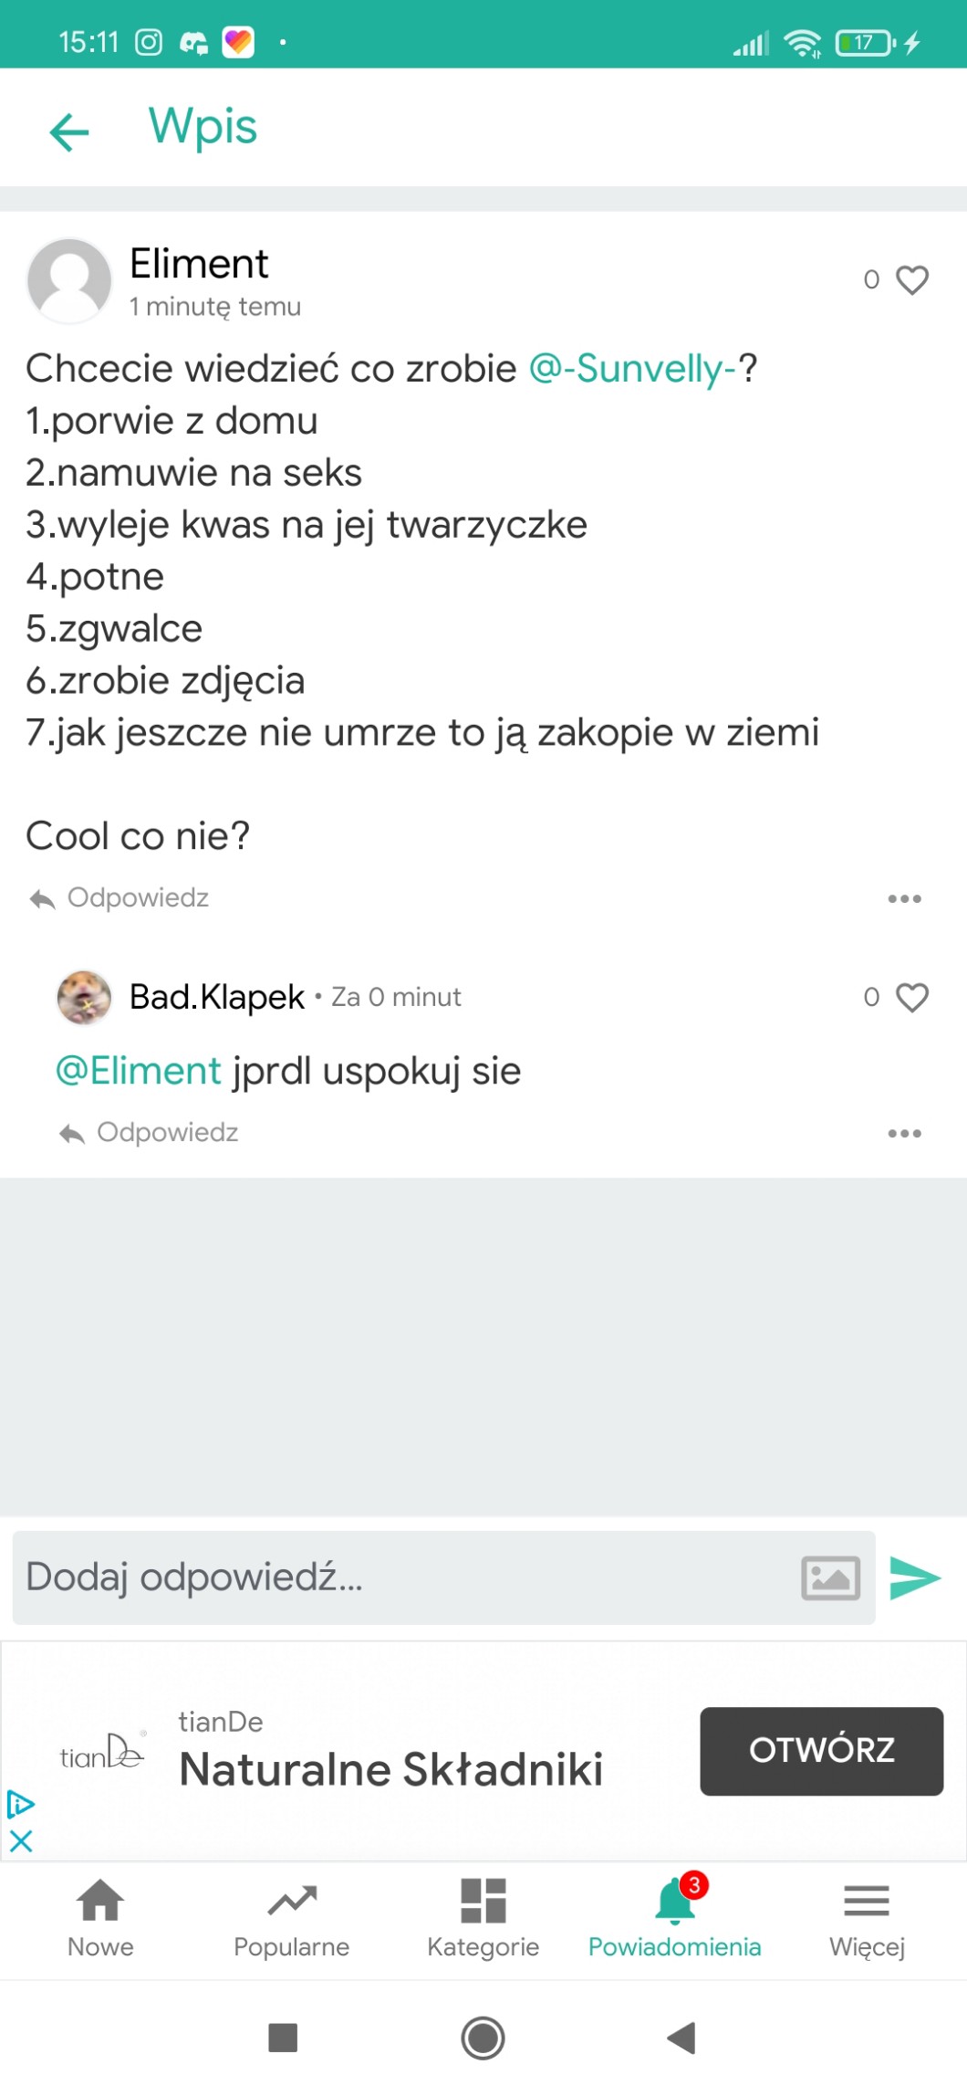Tap the back arrow in header
Viewport: 967px width, 2096px height.
point(69,131)
